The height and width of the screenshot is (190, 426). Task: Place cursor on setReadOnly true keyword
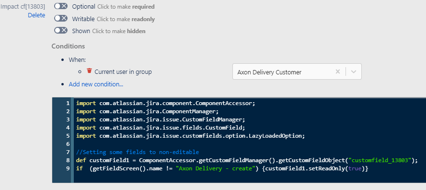(355, 168)
